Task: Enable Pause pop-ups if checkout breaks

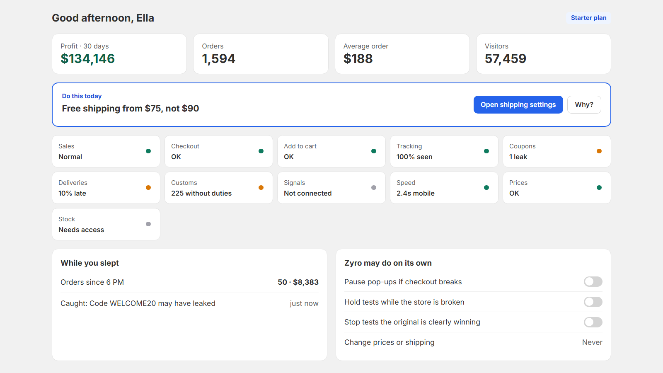Action: 593,282
